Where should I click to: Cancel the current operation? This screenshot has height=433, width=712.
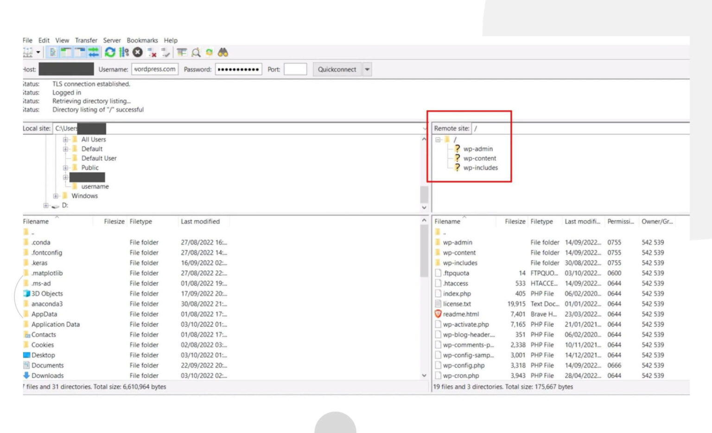[137, 52]
